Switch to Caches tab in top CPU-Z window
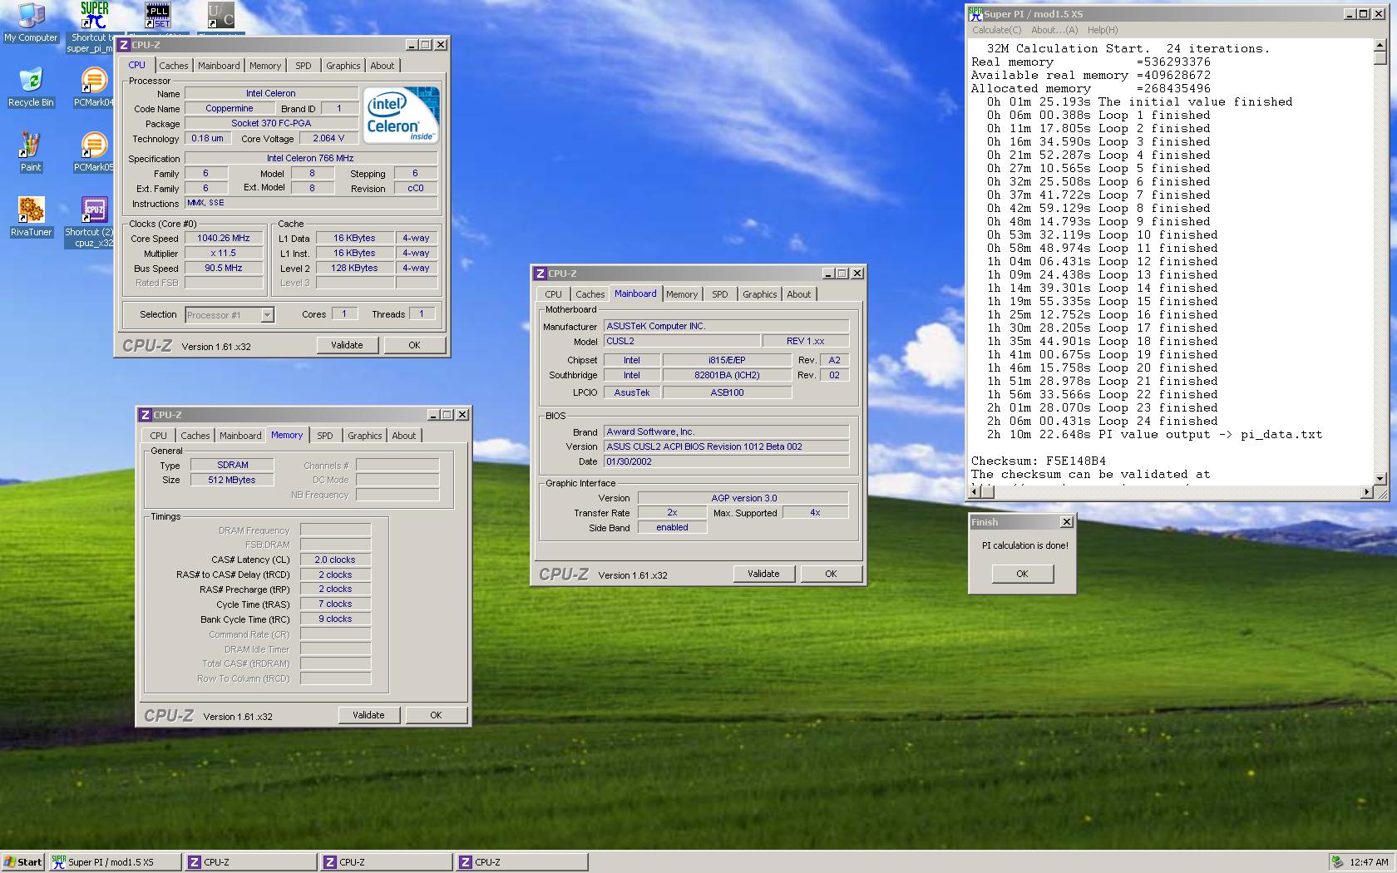The image size is (1397, 873). (x=174, y=66)
